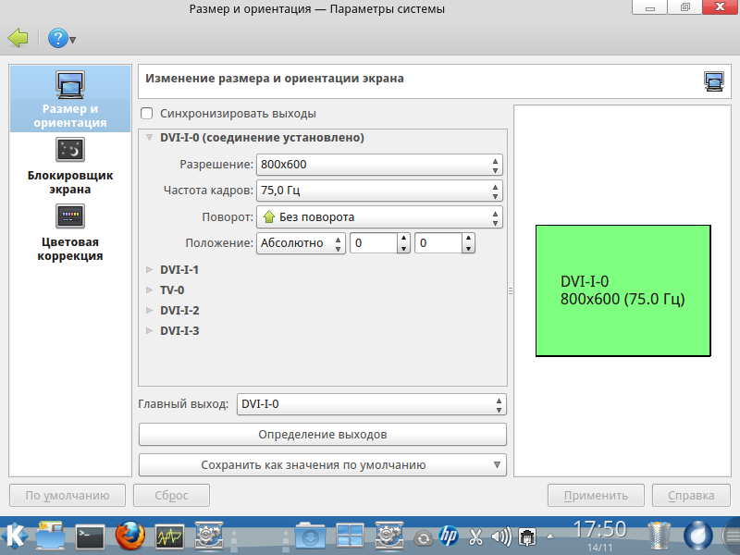Click Сохранить как значения по умолчанию
Screen dimensions: 740x555
pos(322,465)
